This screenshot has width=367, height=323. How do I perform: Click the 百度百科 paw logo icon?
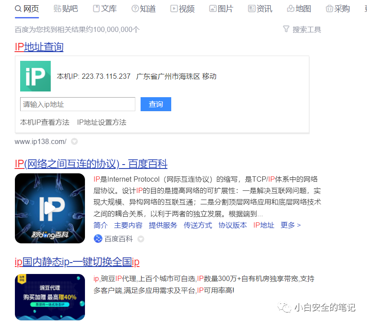pos(98,239)
